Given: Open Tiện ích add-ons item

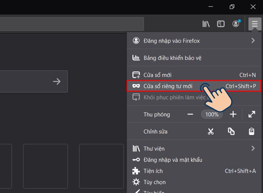Looking at the screenshot, I should point(194,171).
